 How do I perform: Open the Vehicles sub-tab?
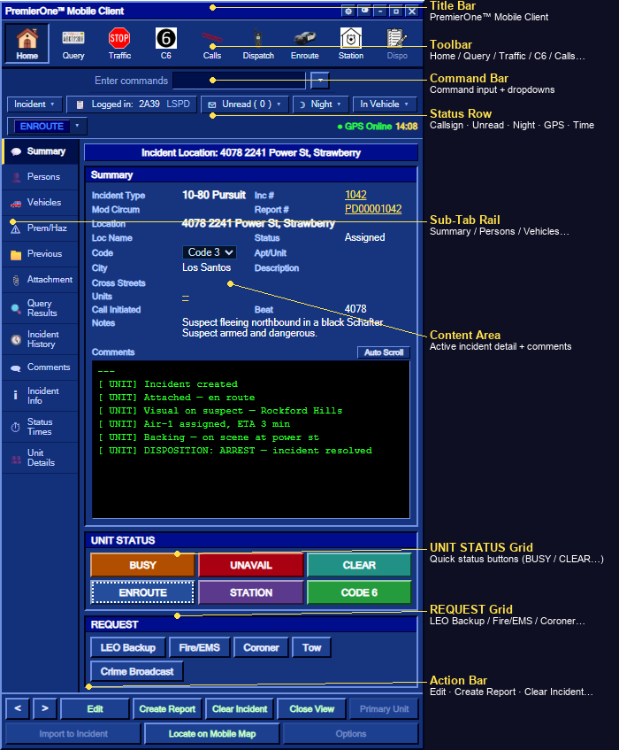40,203
